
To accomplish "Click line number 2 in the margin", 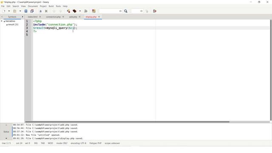I will pos(27,25).
